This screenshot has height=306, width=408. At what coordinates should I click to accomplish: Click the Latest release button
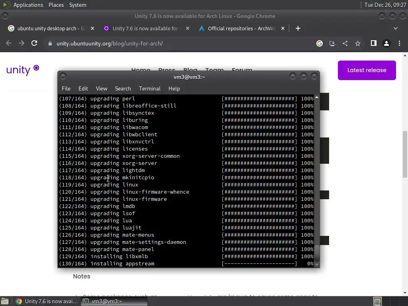pos(367,70)
